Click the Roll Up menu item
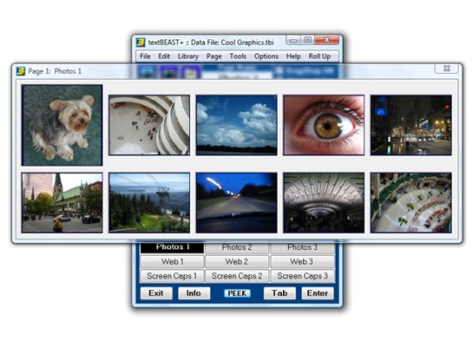This screenshot has width=473, height=355. pyautogui.click(x=320, y=56)
